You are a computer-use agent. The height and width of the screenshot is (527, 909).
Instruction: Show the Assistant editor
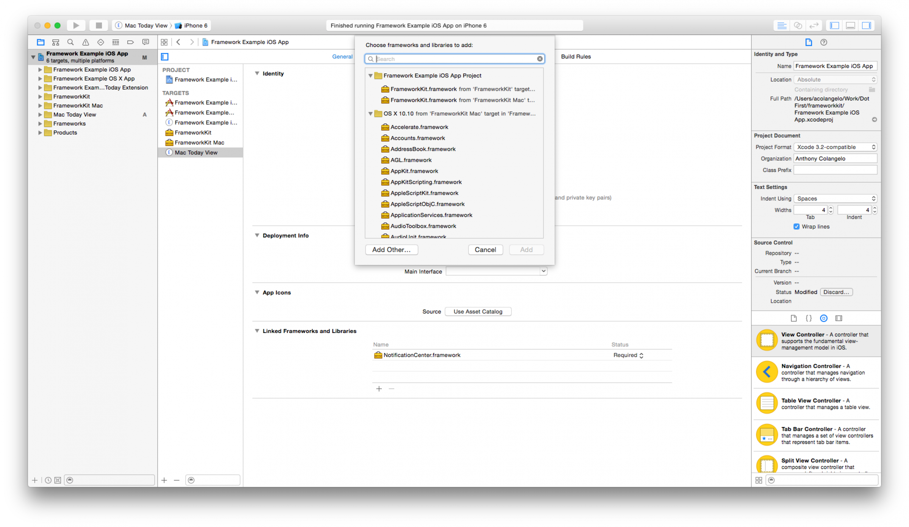(x=798, y=25)
